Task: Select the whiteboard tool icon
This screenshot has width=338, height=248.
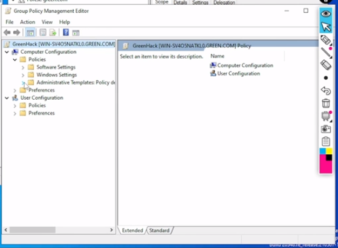Action: point(326,116)
